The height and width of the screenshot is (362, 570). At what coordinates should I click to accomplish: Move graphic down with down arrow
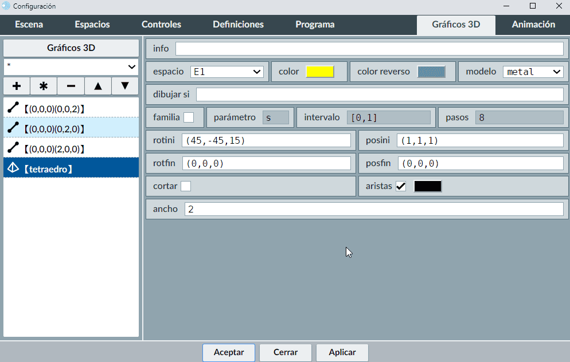125,86
